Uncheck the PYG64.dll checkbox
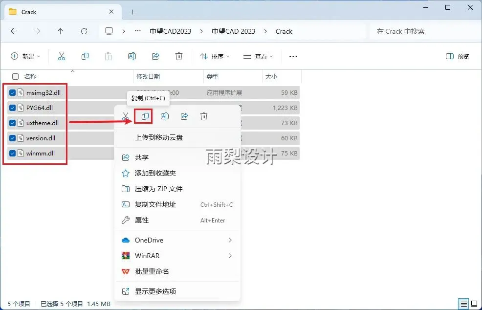 (x=12, y=108)
